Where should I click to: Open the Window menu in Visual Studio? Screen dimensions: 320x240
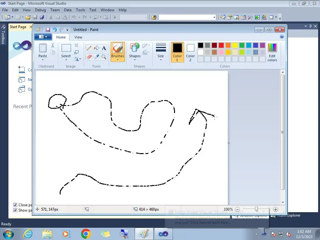107,10
